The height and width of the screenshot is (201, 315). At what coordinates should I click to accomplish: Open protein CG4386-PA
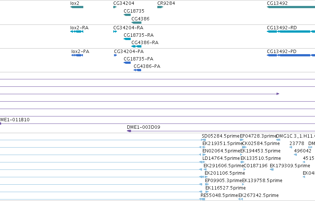pyautogui.click(x=137, y=70)
